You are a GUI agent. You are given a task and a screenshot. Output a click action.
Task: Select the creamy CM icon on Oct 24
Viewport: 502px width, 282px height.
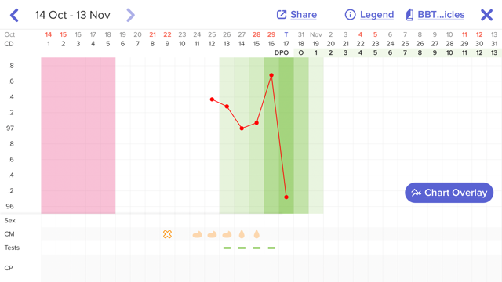pyautogui.click(x=197, y=235)
